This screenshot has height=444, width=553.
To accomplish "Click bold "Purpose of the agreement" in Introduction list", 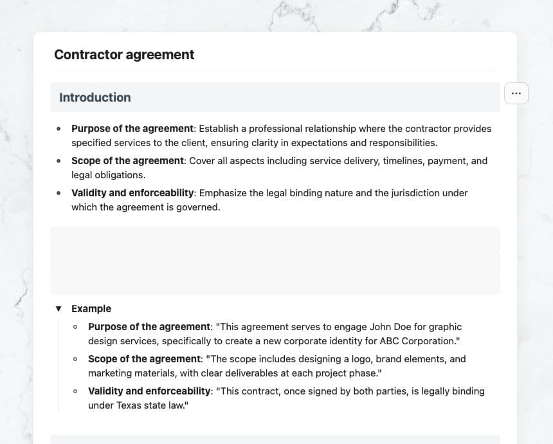I will pos(132,129).
